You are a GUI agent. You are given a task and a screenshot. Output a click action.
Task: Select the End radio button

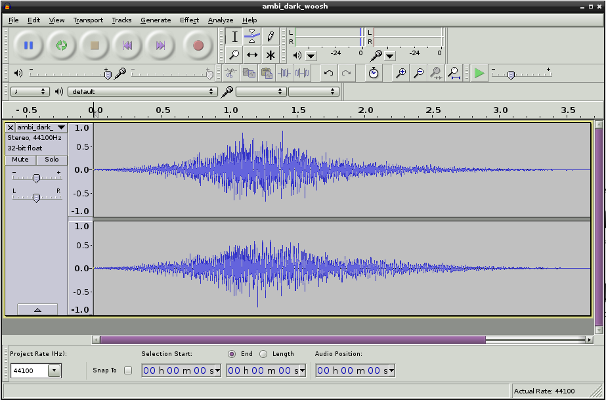coord(232,354)
